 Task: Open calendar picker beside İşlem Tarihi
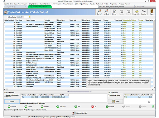(x=30, y=17)
